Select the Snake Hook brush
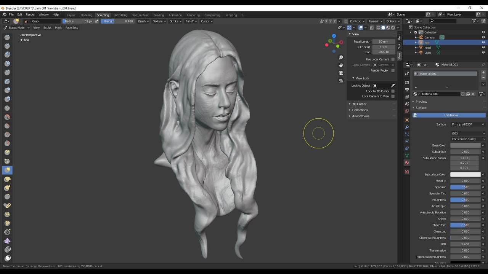 [7, 188]
